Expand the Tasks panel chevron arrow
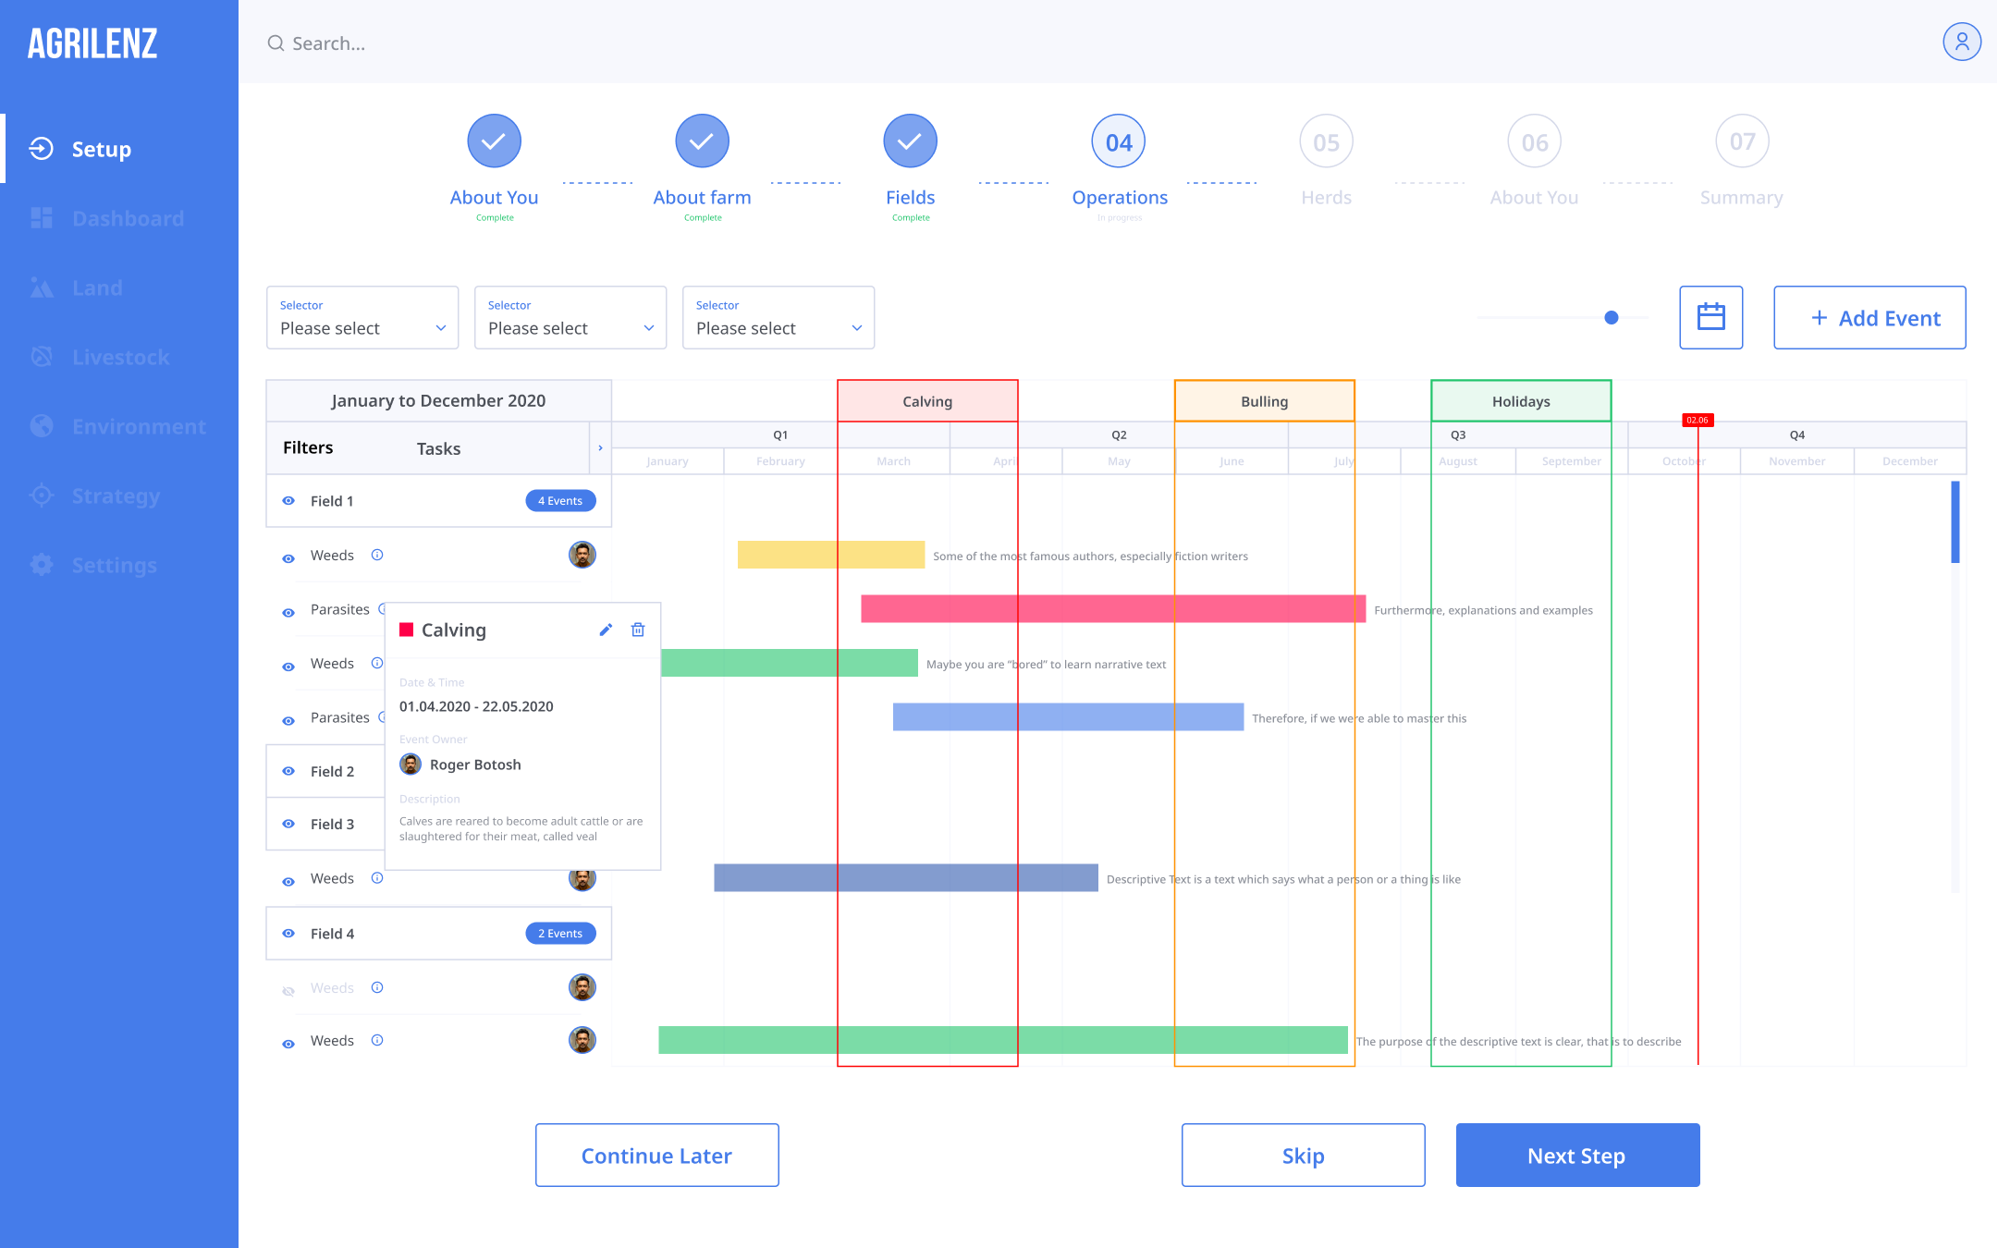 click(x=600, y=448)
